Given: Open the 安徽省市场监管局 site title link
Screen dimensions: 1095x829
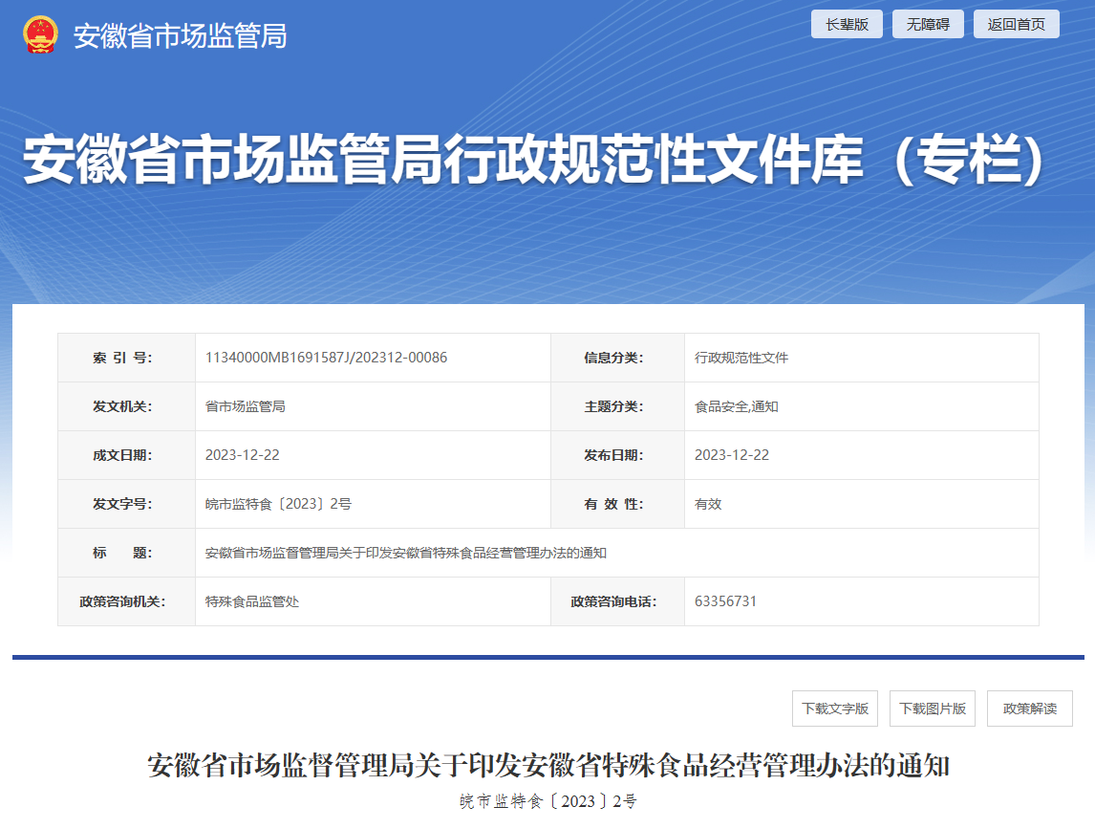Looking at the screenshot, I should (180, 36).
